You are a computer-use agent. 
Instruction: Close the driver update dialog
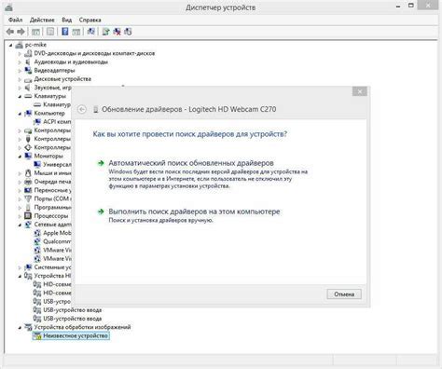(x=360, y=91)
